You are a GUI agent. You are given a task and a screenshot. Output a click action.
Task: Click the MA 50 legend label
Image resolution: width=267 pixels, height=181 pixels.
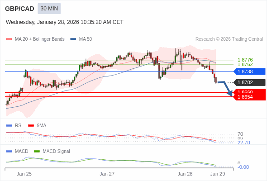pos(86,39)
